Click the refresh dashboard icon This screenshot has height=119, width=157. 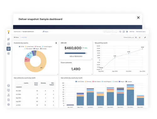[120, 32]
